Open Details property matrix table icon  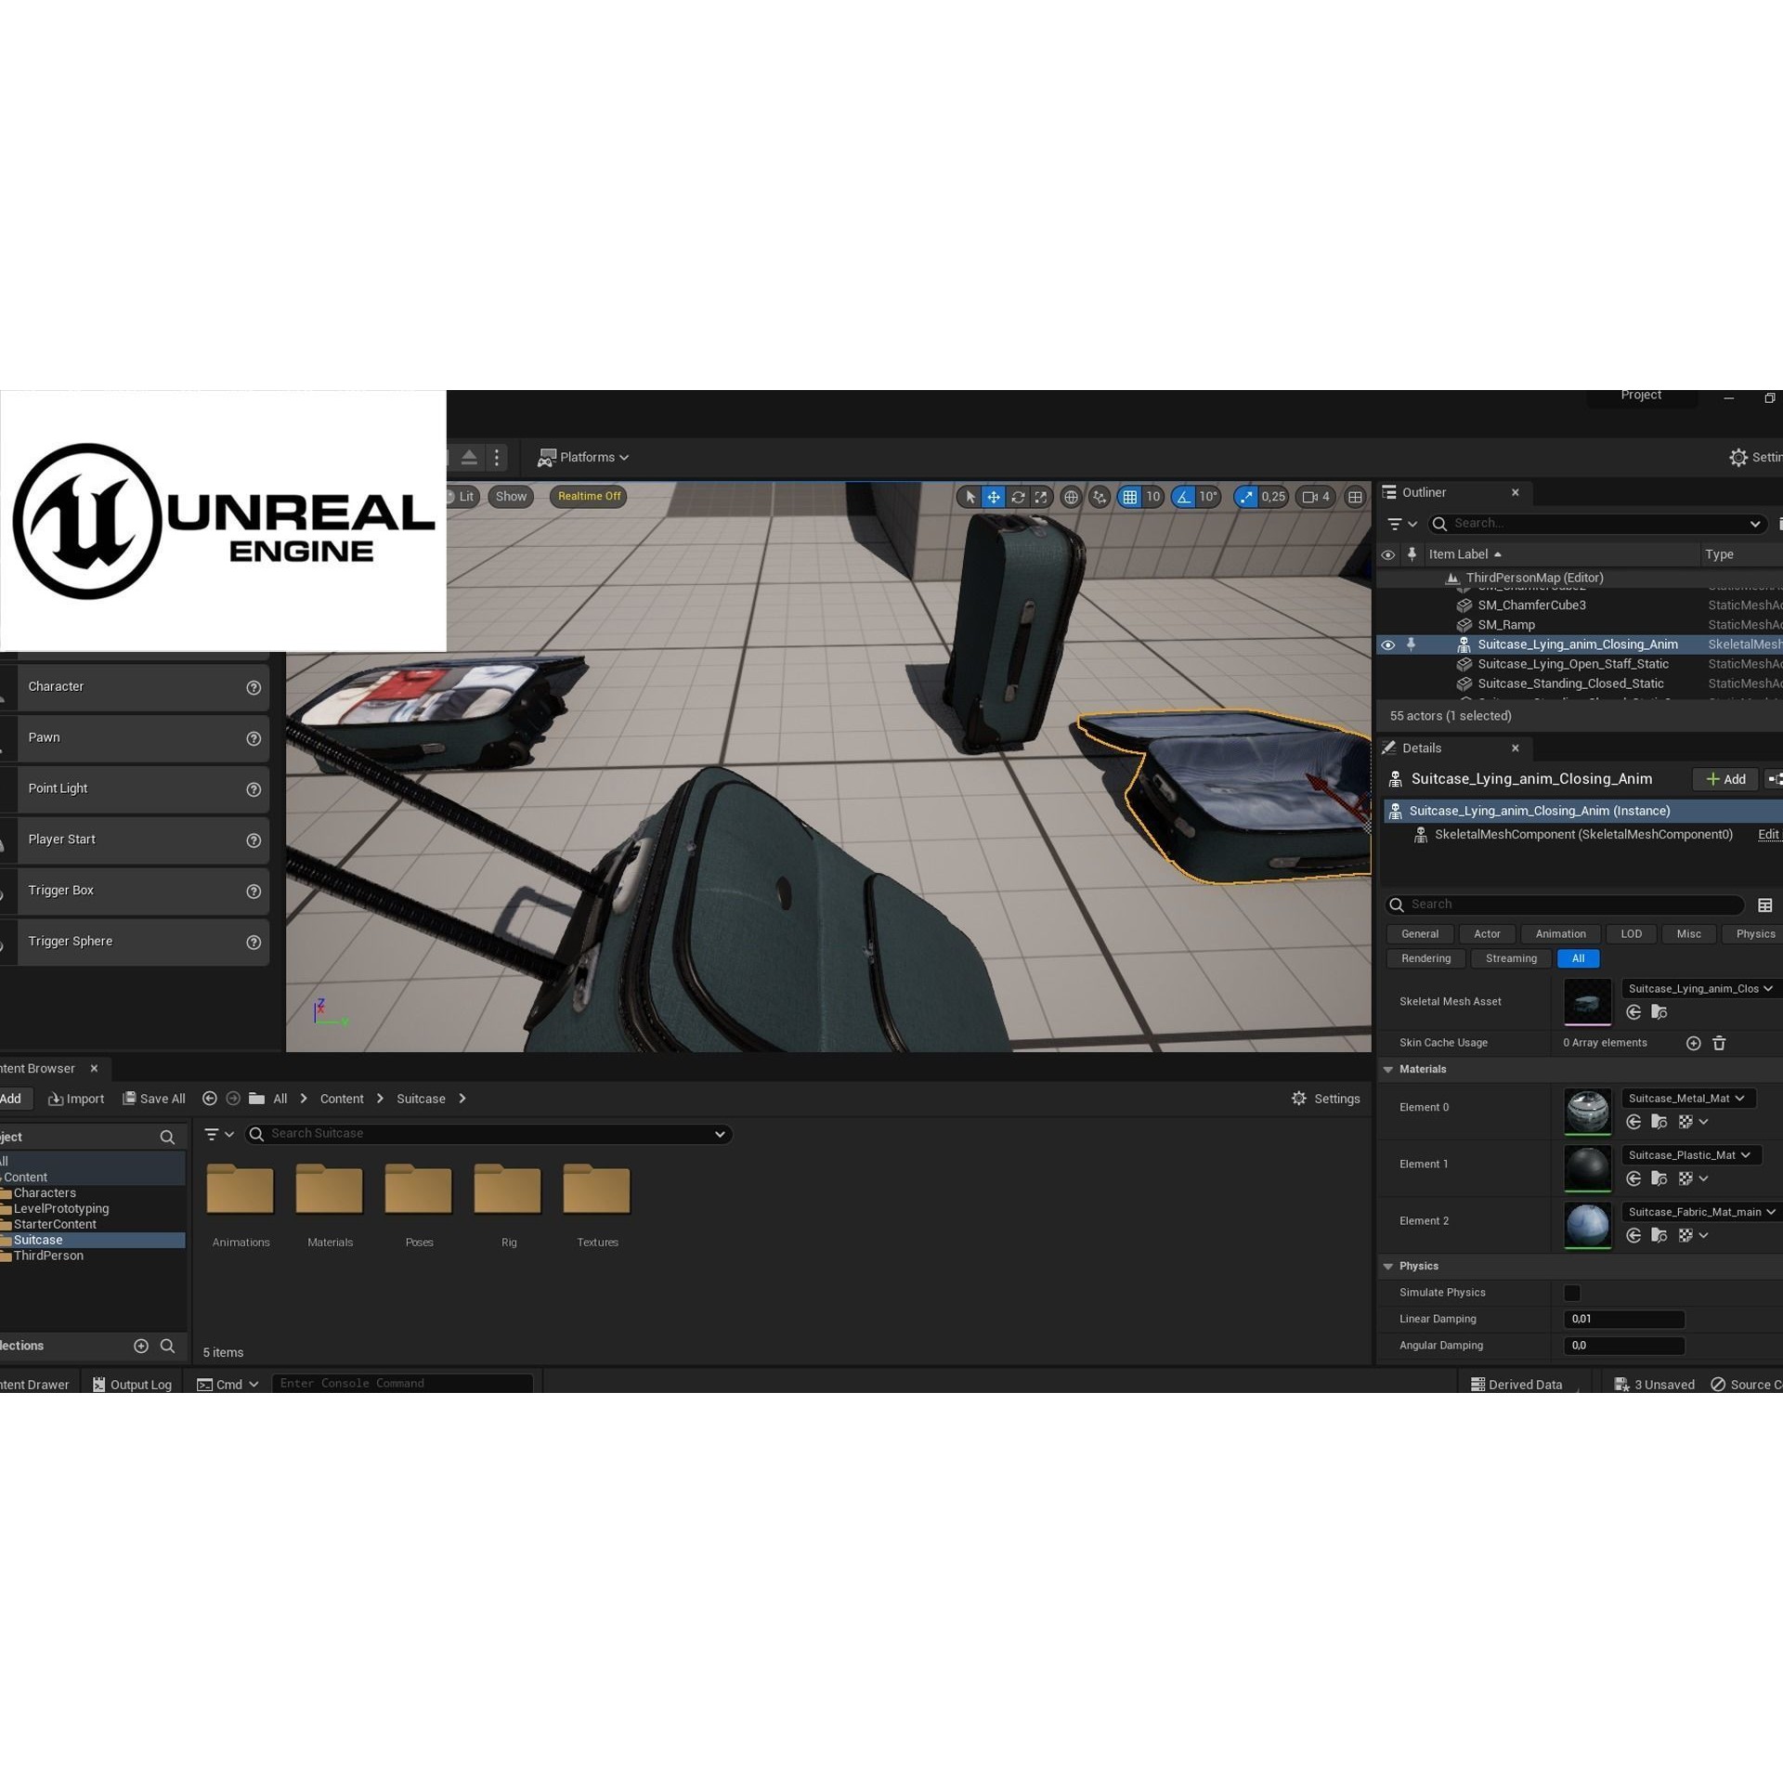1764,905
